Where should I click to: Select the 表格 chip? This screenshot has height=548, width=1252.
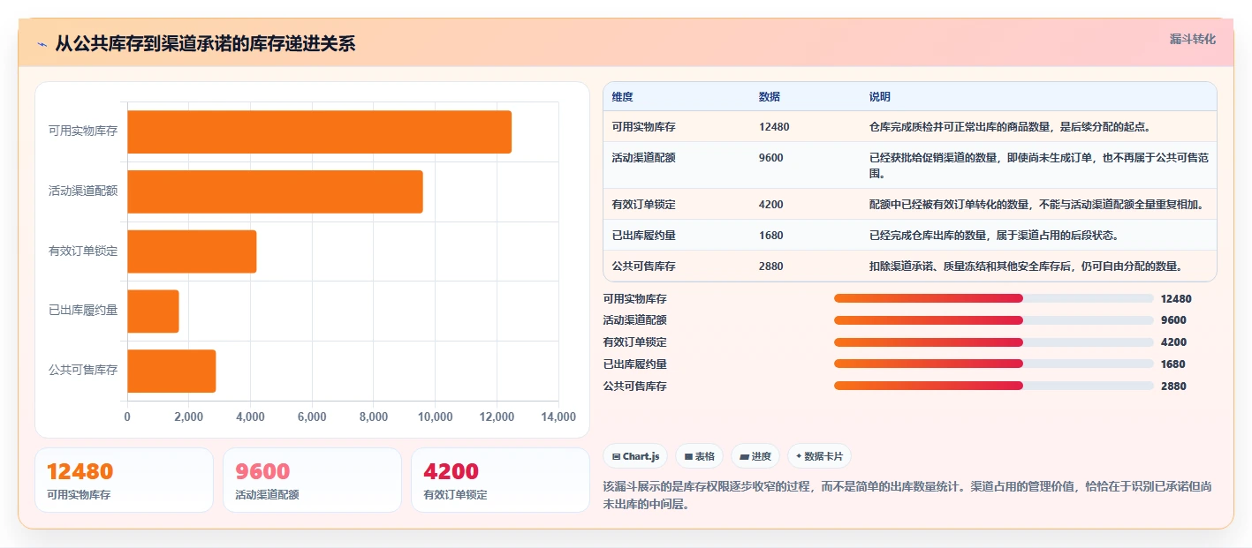pos(699,456)
